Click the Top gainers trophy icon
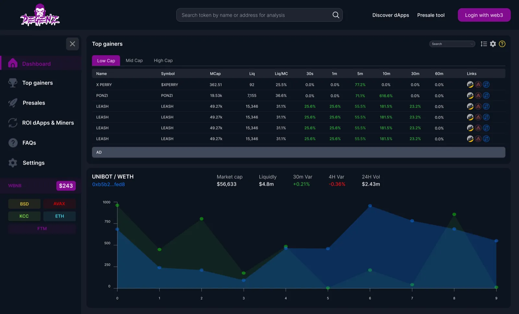The width and height of the screenshot is (519, 314). click(13, 83)
